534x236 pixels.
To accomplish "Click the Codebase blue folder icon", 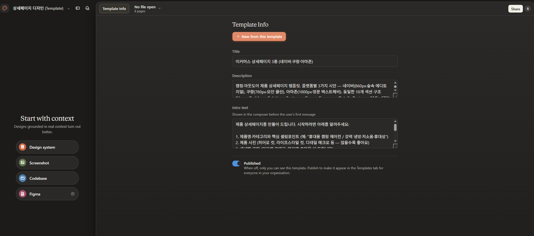I will click(x=23, y=178).
